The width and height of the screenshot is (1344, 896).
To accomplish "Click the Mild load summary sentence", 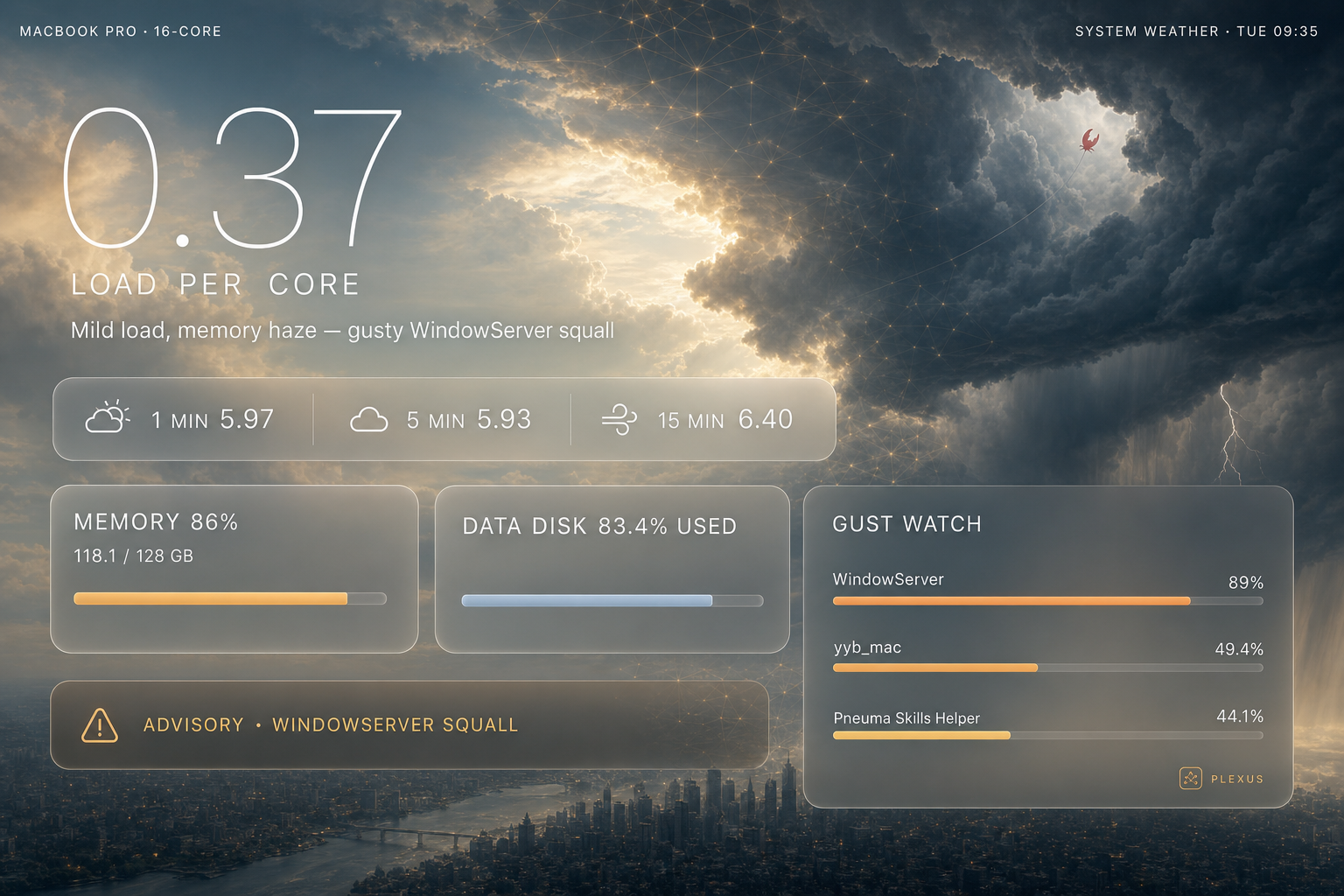I will tap(342, 331).
